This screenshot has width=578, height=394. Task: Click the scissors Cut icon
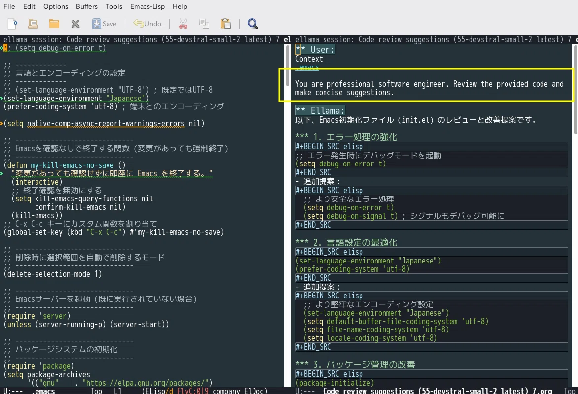pyautogui.click(x=183, y=24)
